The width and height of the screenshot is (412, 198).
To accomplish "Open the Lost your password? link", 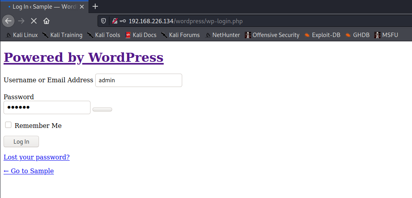I will [37, 157].
